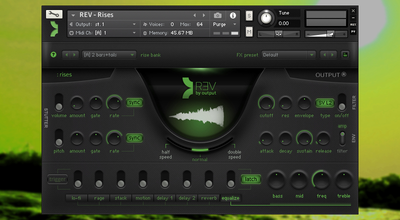This screenshot has width=400, height=220.
Task: Open the Output st. 1 dropdown
Action: point(103,24)
